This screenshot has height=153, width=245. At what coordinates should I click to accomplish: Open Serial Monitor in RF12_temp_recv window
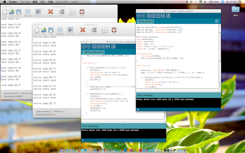pyautogui.click(x=113, y=47)
